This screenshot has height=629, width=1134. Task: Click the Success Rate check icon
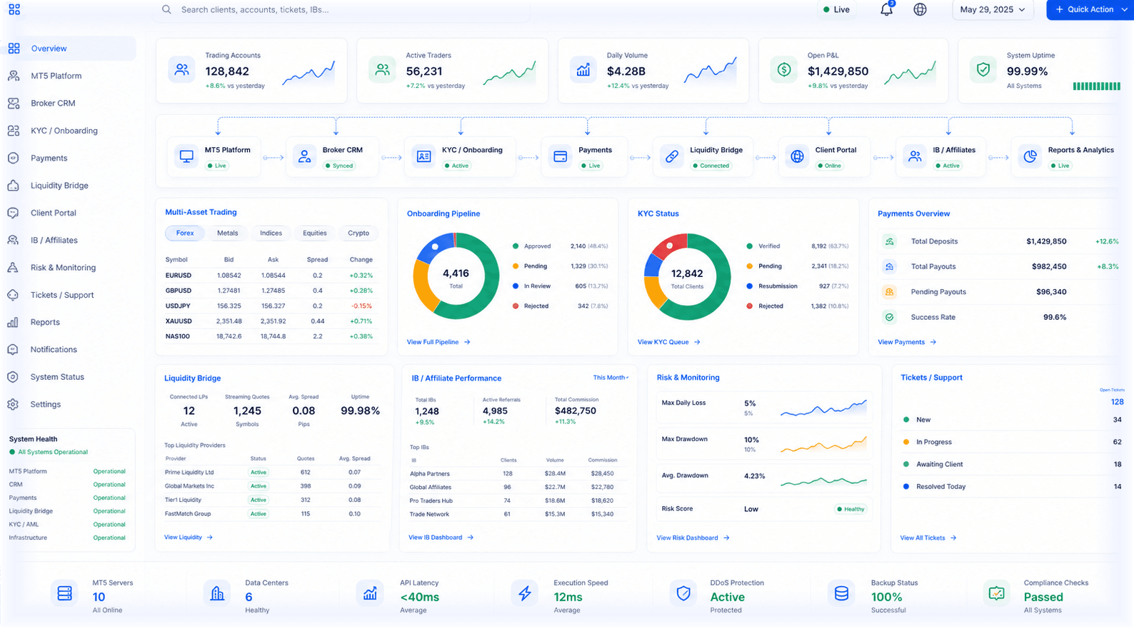coord(889,317)
